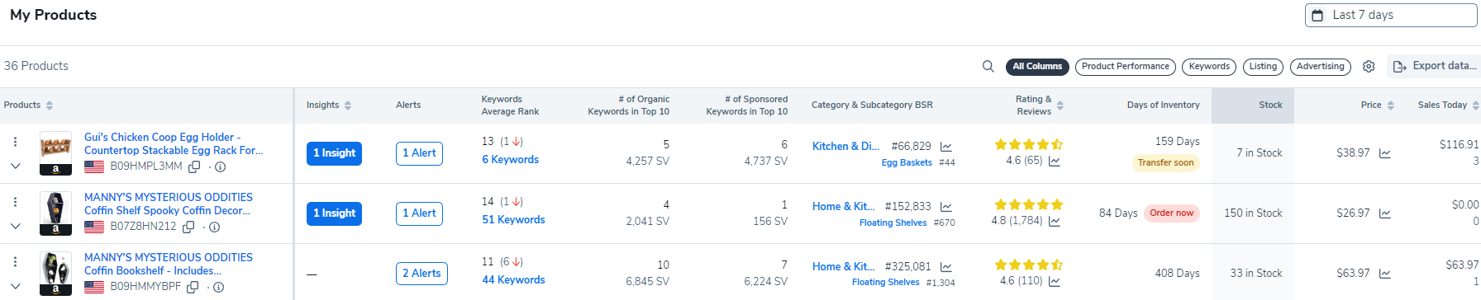Copy ASIN B09HMPL3MM to clipboard
Screen dimensions: 1481x300
tap(194, 166)
